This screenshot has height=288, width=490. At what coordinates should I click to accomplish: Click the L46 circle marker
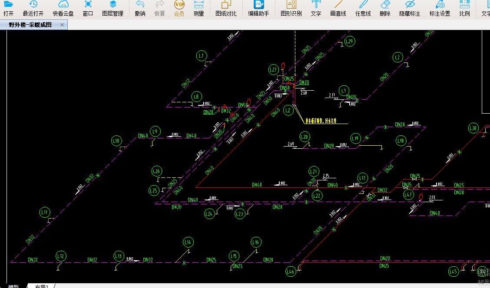point(291,272)
